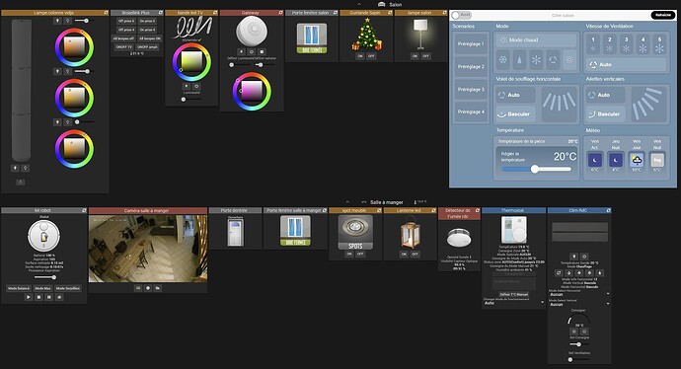Click the Mode Max button for Mi robot
681x369 pixels.
[42, 288]
